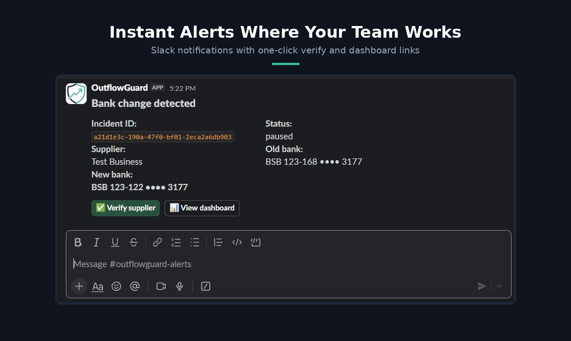Screen dimensions: 571x341
Task: Click the incident ID code a21d1e3c
Action: [x=163, y=137]
